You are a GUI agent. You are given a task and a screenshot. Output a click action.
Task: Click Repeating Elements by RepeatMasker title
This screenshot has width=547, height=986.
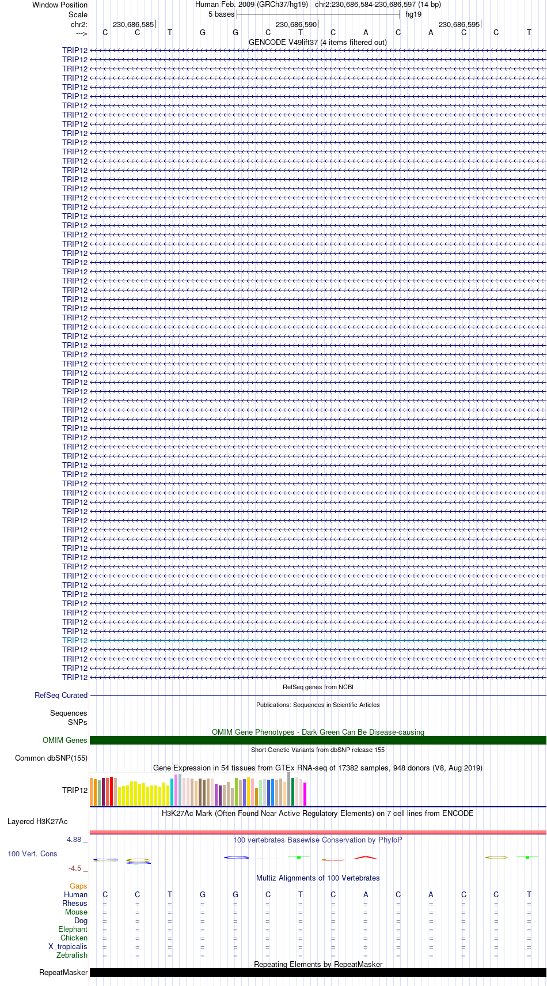318,964
